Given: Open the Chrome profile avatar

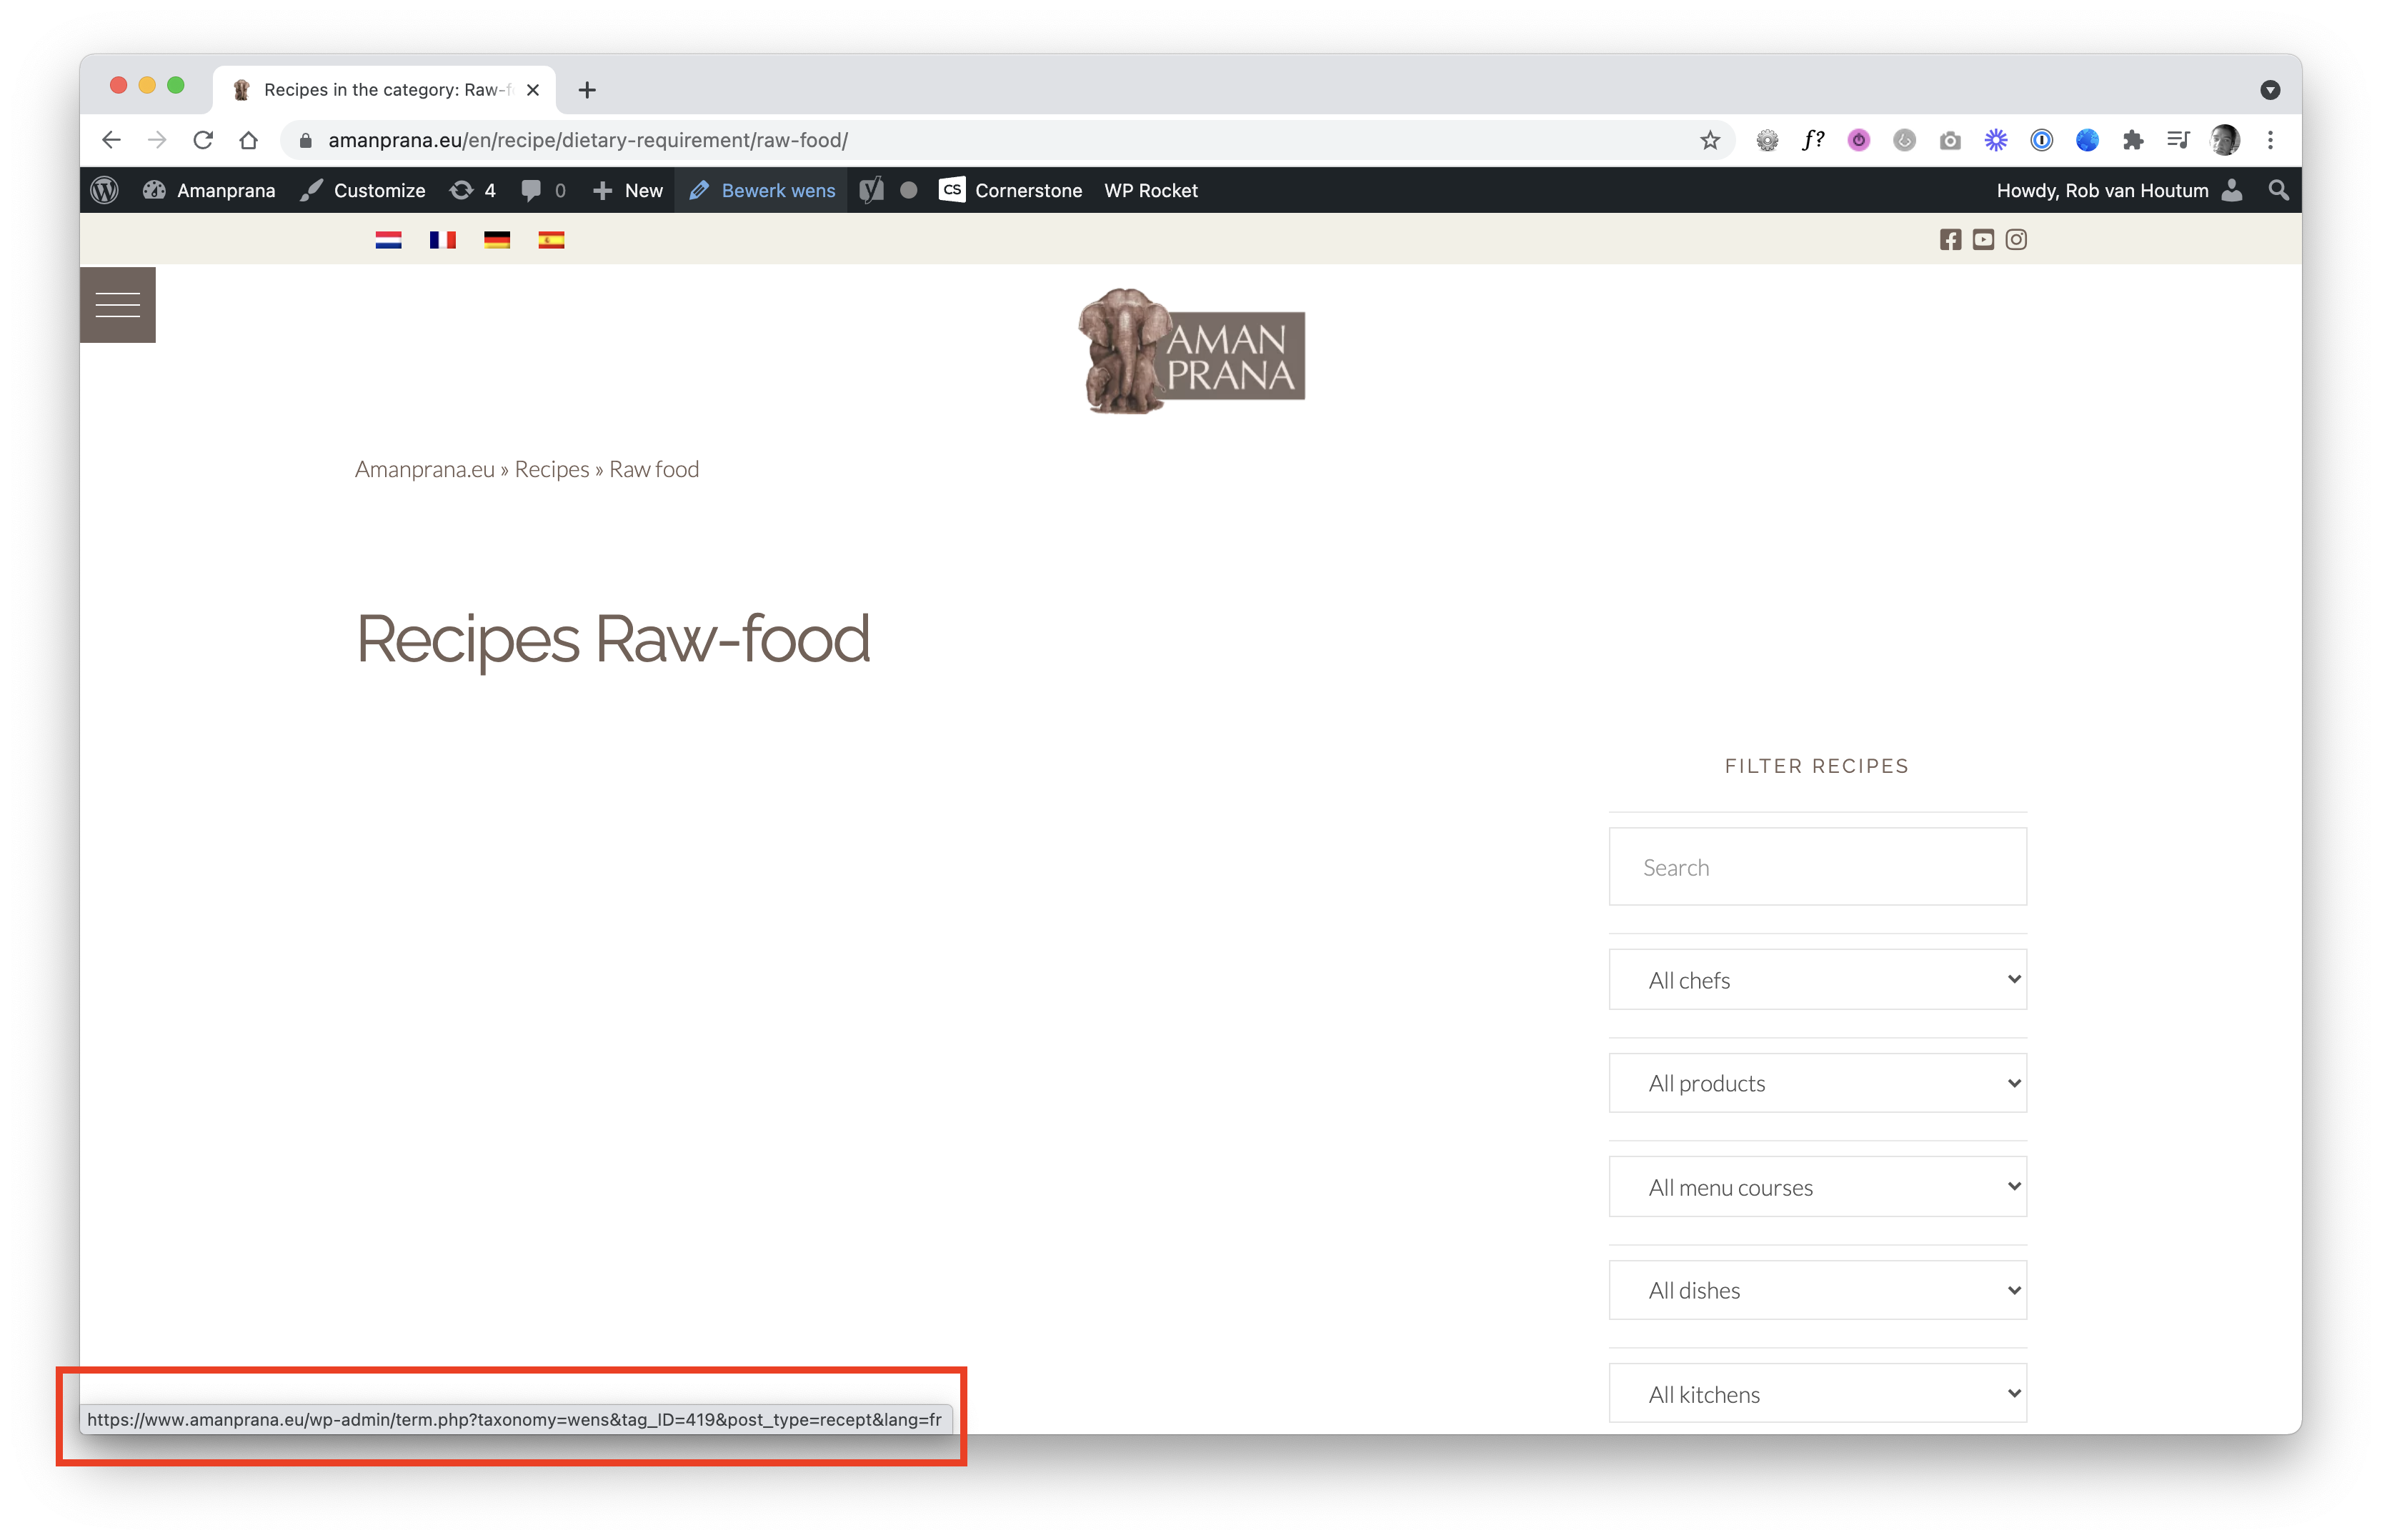Looking at the screenshot, I should pyautogui.click(x=2225, y=140).
